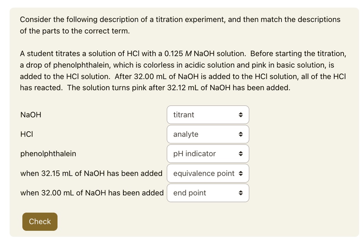The image size is (363, 248).
Task: Click the 32.00 mL NaOH description text
Action: tap(92, 193)
